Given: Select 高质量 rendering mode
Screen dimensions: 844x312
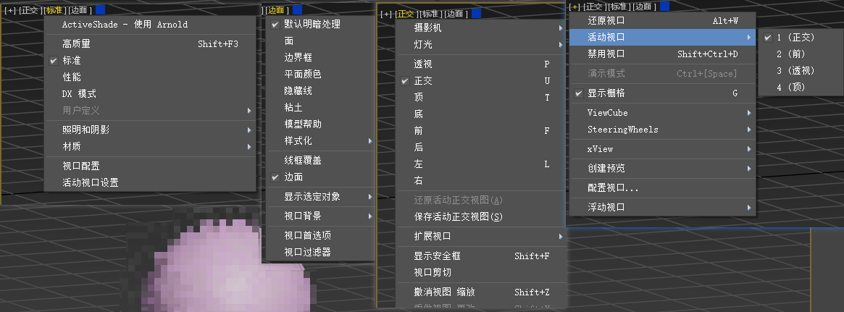Looking at the screenshot, I should (x=150, y=44).
